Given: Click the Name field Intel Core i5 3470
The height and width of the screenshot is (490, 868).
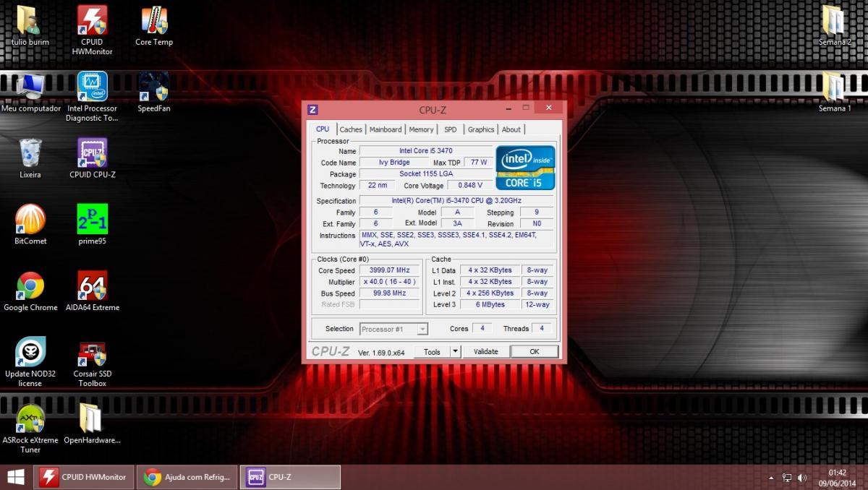Looking at the screenshot, I should coord(426,151).
